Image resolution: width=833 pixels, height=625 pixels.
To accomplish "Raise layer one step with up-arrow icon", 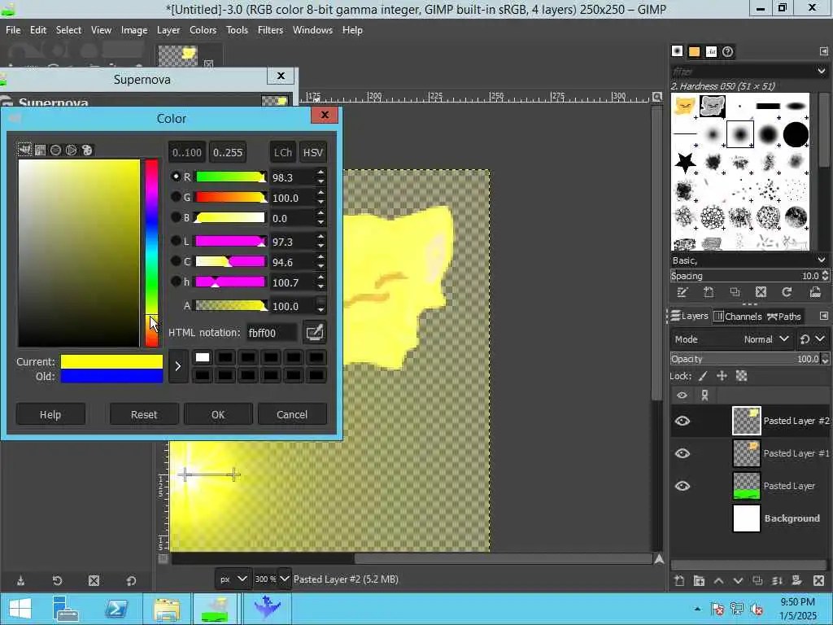I will pyautogui.click(x=718, y=581).
